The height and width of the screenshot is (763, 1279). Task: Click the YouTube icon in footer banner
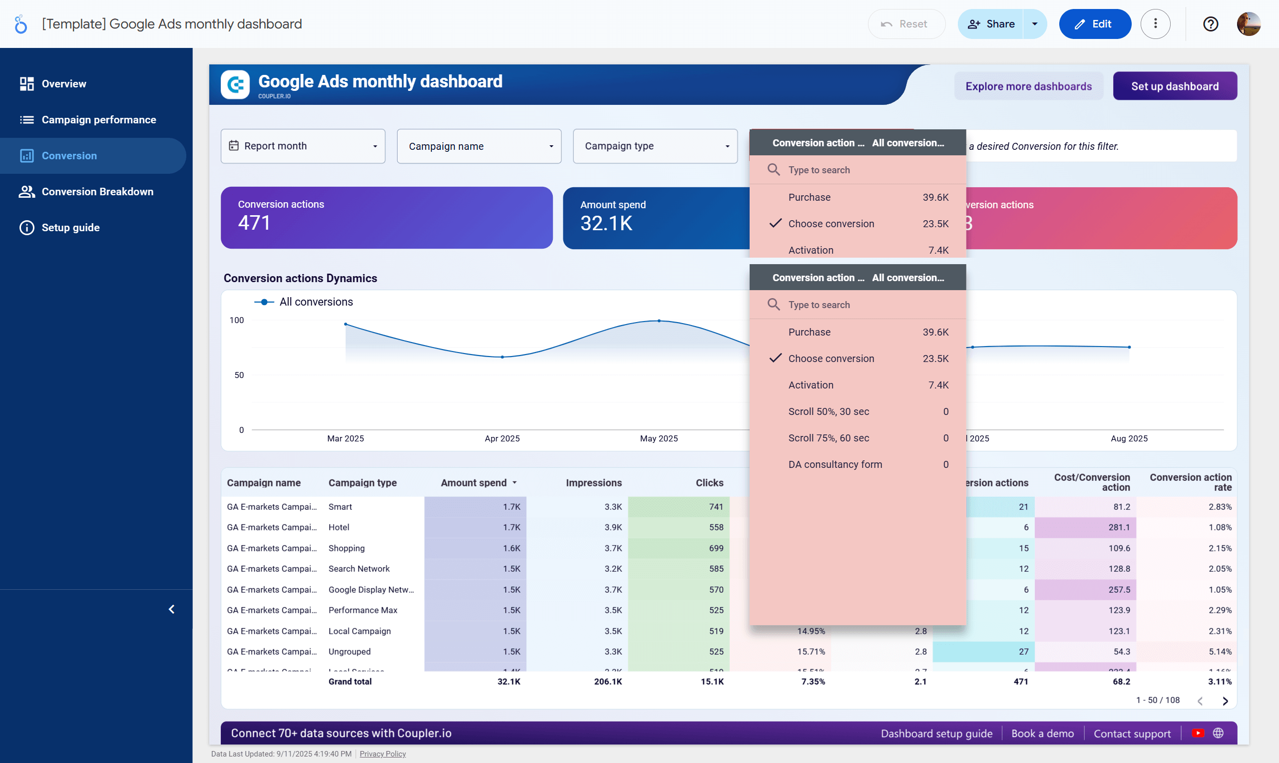click(1198, 733)
